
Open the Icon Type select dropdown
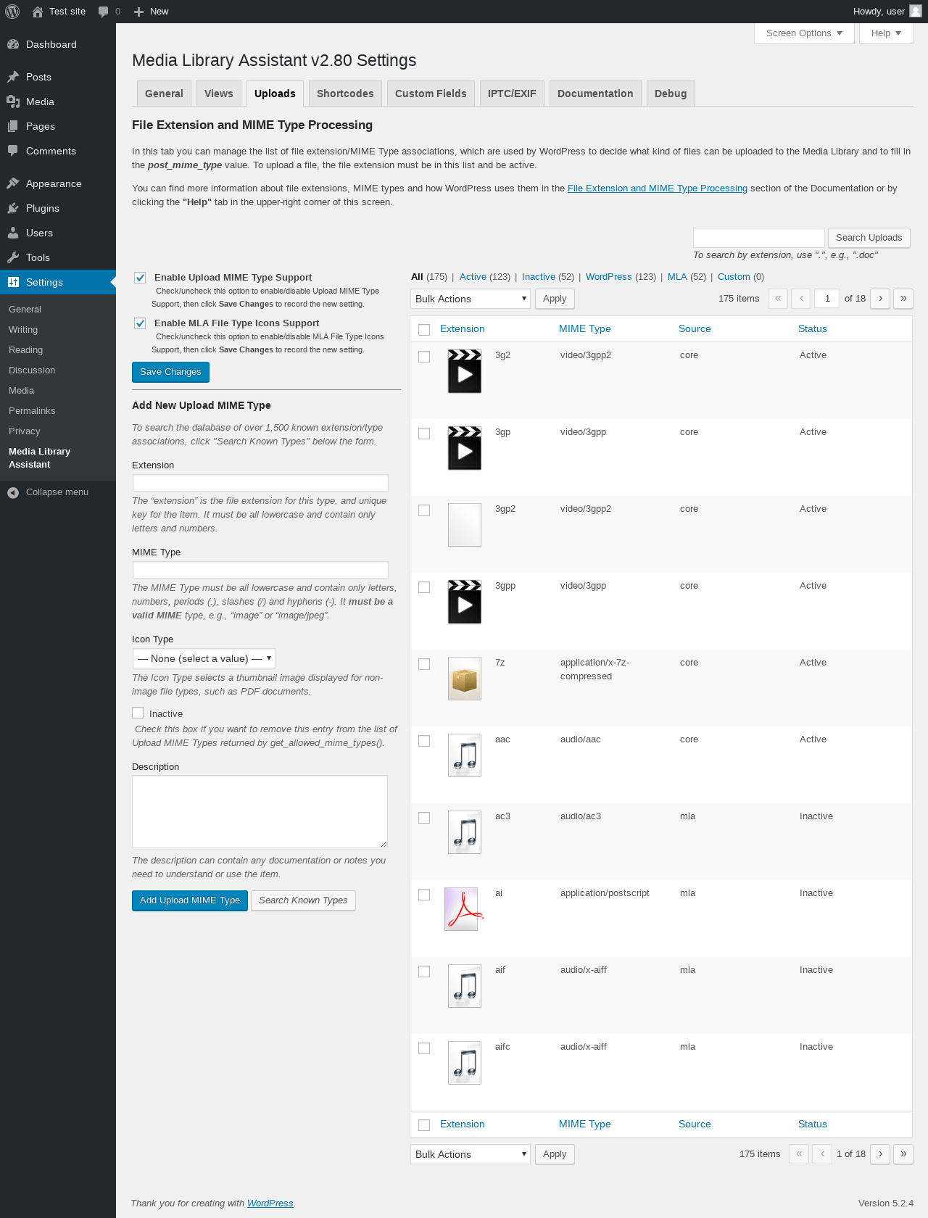(x=204, y=658)
